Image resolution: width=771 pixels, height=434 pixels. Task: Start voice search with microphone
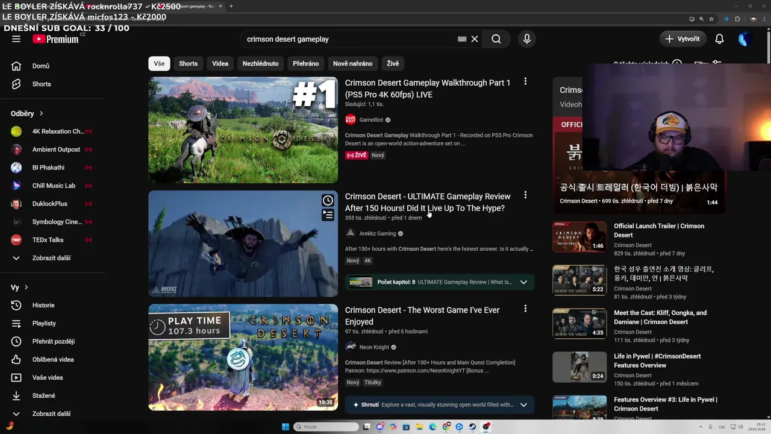pos(527,39)
